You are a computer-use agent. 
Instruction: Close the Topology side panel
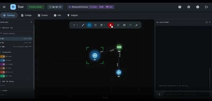pyautogui.click(x=31, y=22)
